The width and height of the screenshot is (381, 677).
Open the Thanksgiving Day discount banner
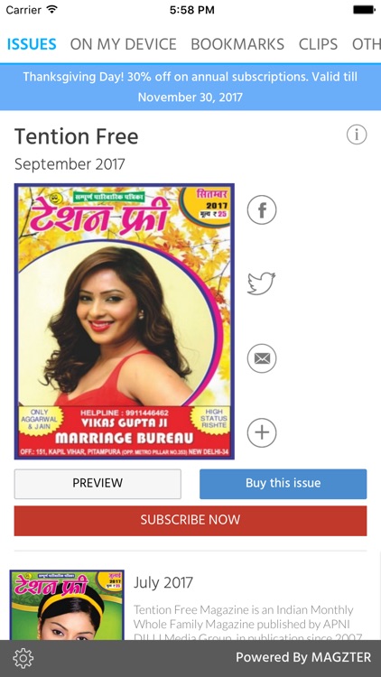[190, 87]
